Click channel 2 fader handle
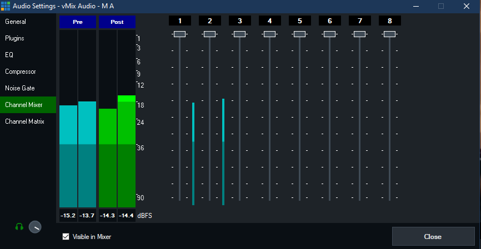 pos(209,34)
